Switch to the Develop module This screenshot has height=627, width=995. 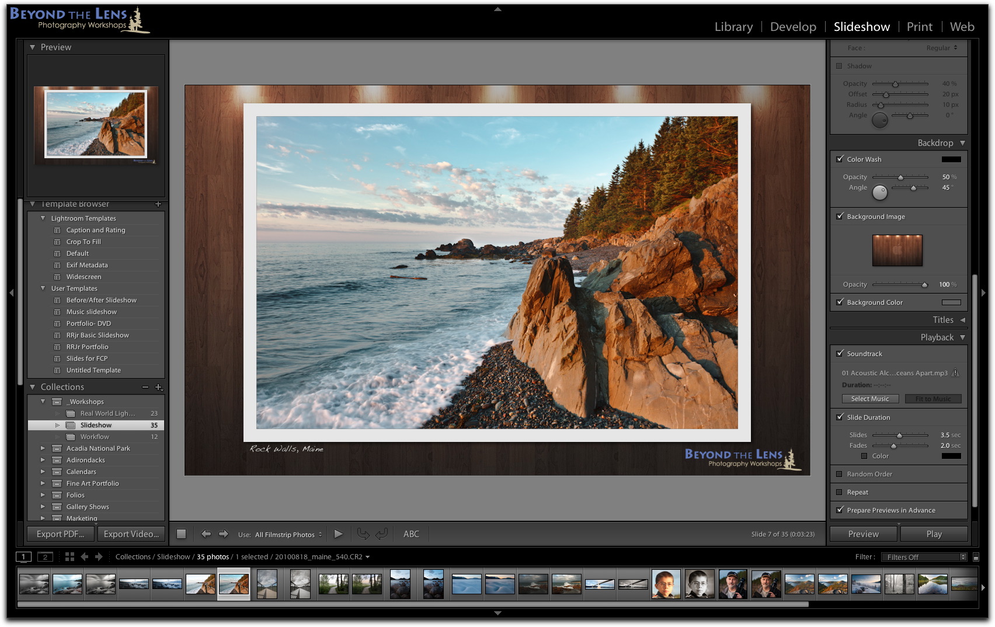[792, 27]
